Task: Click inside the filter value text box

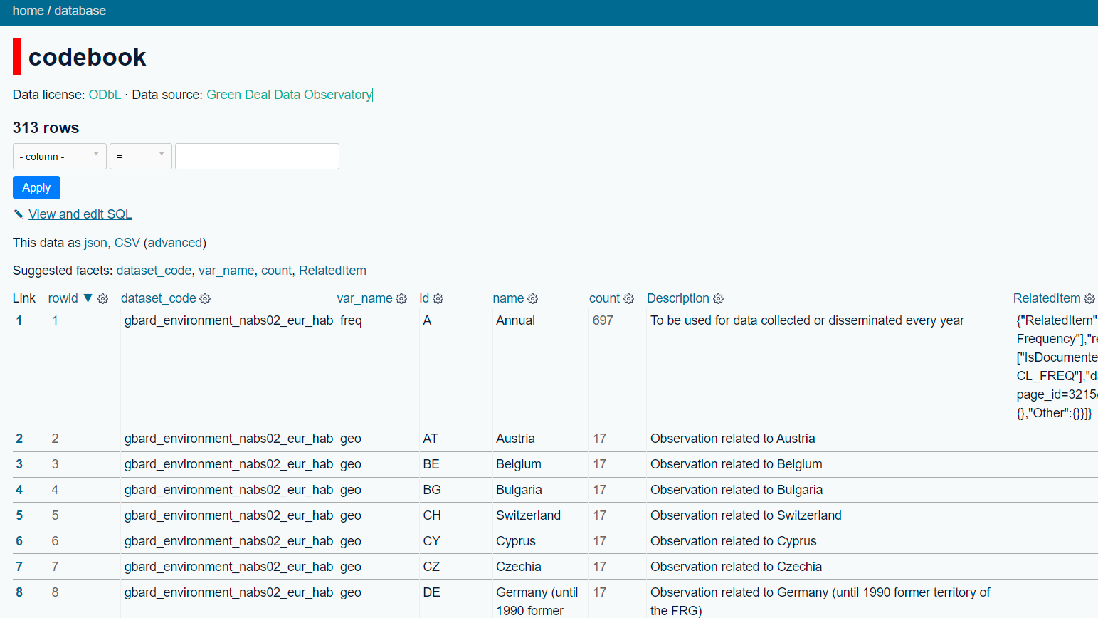Action: tap(256, 156)
